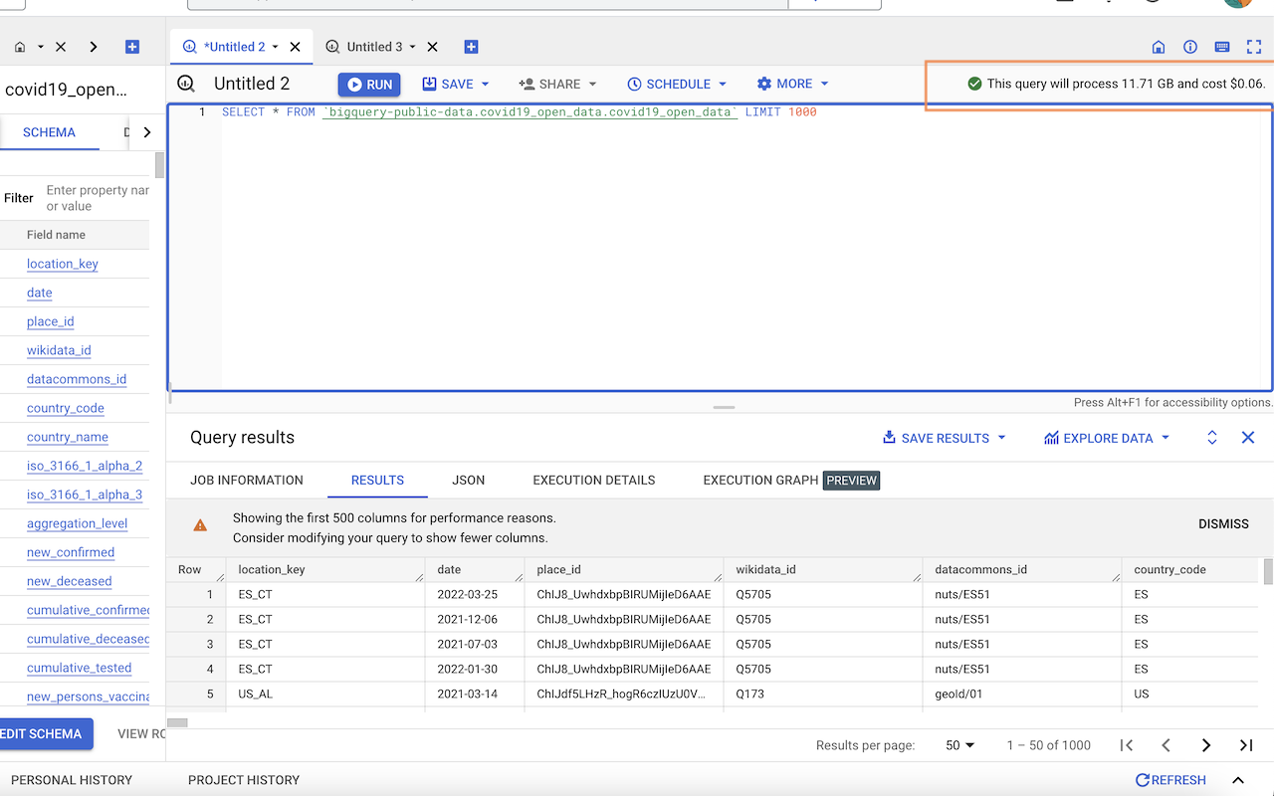Select the US_AL cell in row 5
This screenshot has width=1274, height=796.
click(325, 694)
